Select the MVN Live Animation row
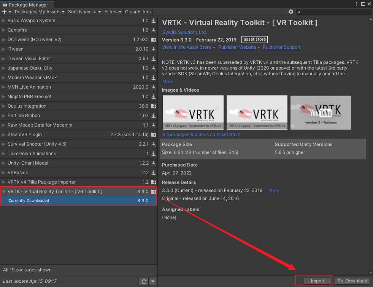Screen dimensions: 373x287 [78, 87]
